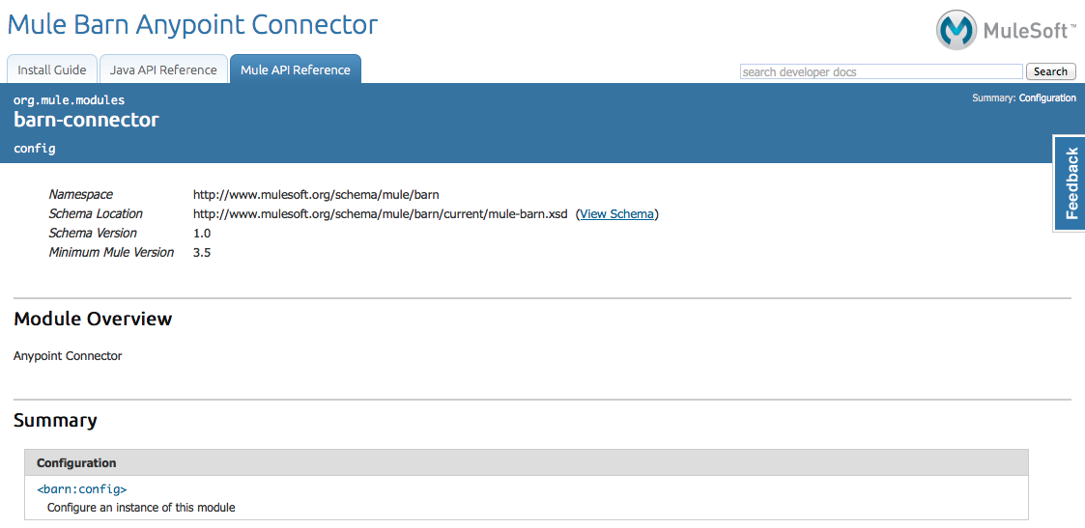The height and width of the screenshot is (528, 1085).
Task: Click 'Configure an instance of this module' text
Action: (141, 508)
